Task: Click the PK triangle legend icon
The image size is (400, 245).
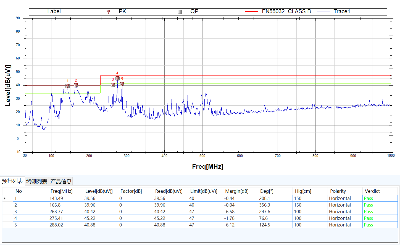Action: coord(109,12)
